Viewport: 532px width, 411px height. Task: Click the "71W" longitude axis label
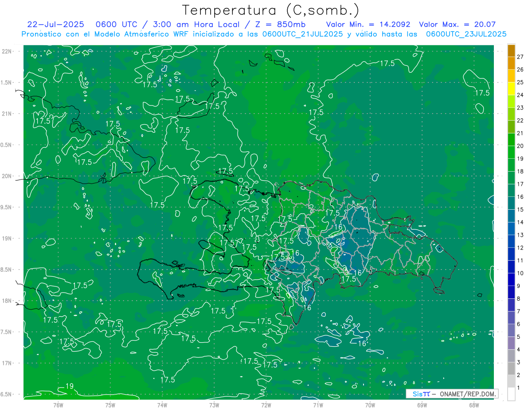[x=318, y=405]
